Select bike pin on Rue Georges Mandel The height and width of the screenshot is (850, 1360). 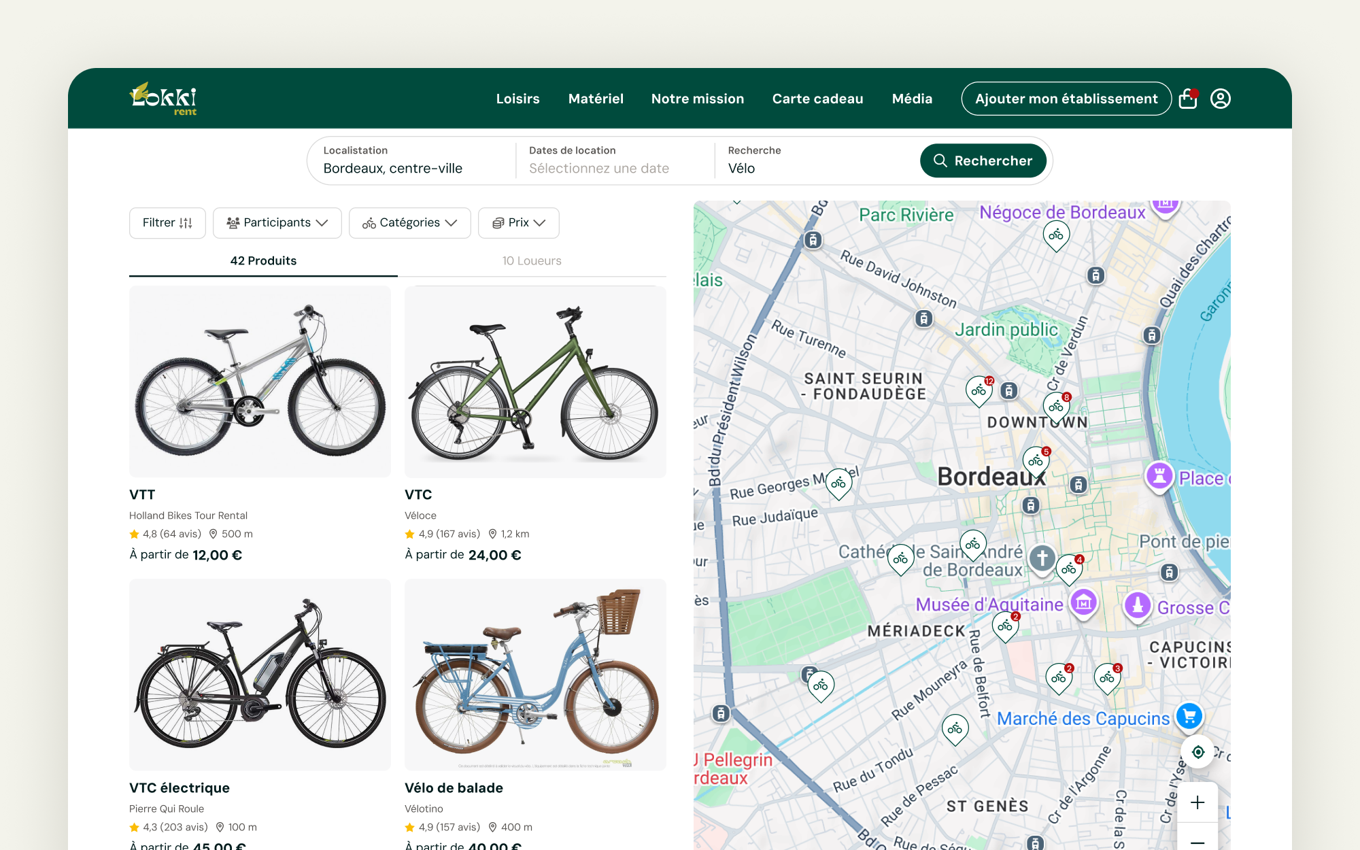[x=838, y=484]
